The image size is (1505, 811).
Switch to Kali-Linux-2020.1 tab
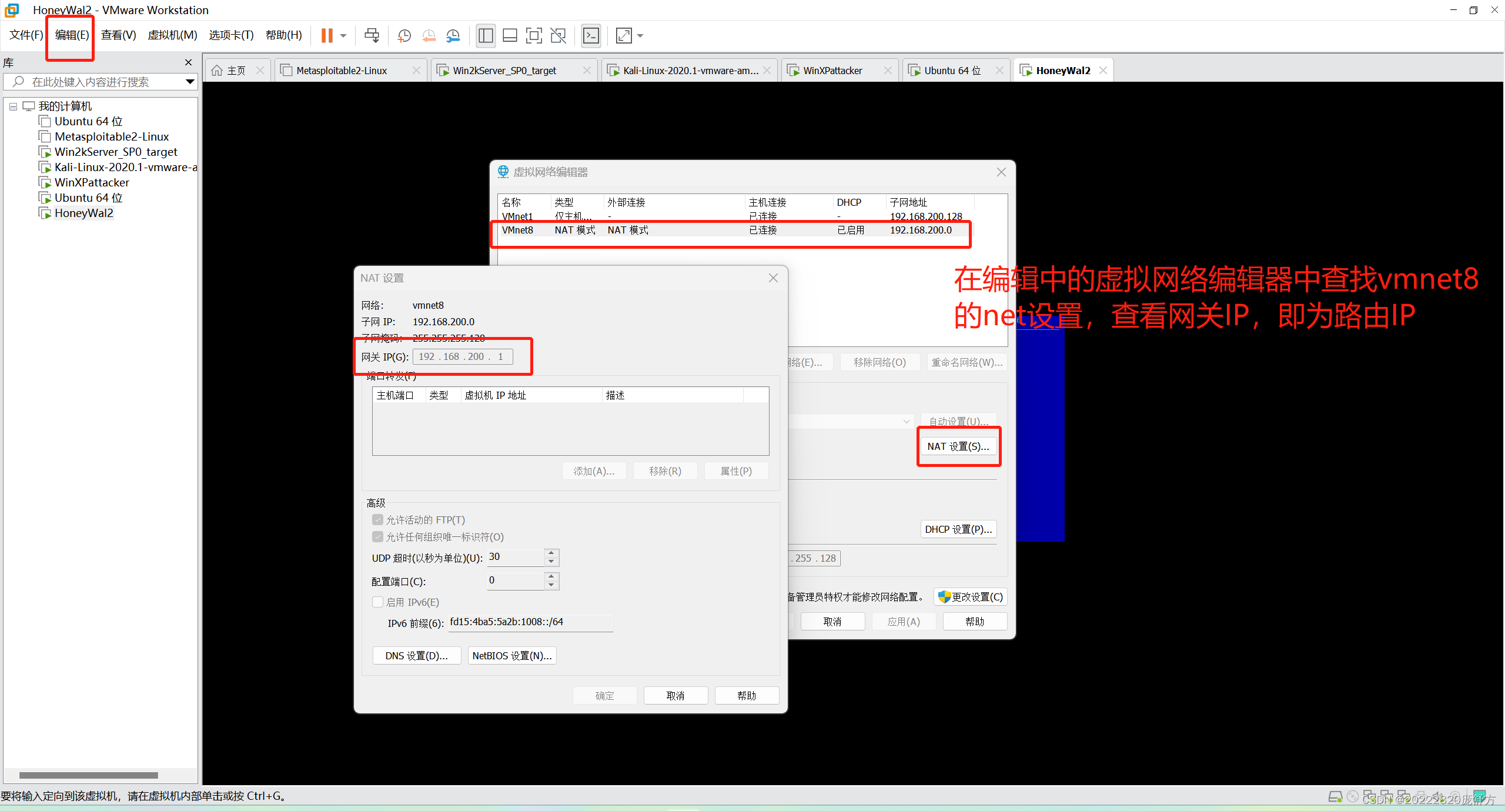pos(690,71)
